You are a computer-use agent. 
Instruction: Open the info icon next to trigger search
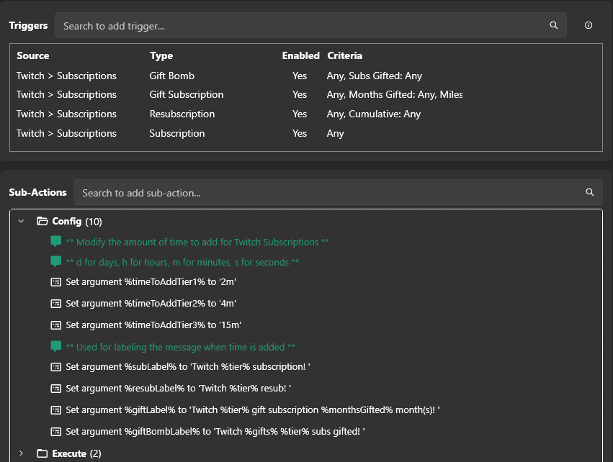pyautogui.click(x=588, y=25)
